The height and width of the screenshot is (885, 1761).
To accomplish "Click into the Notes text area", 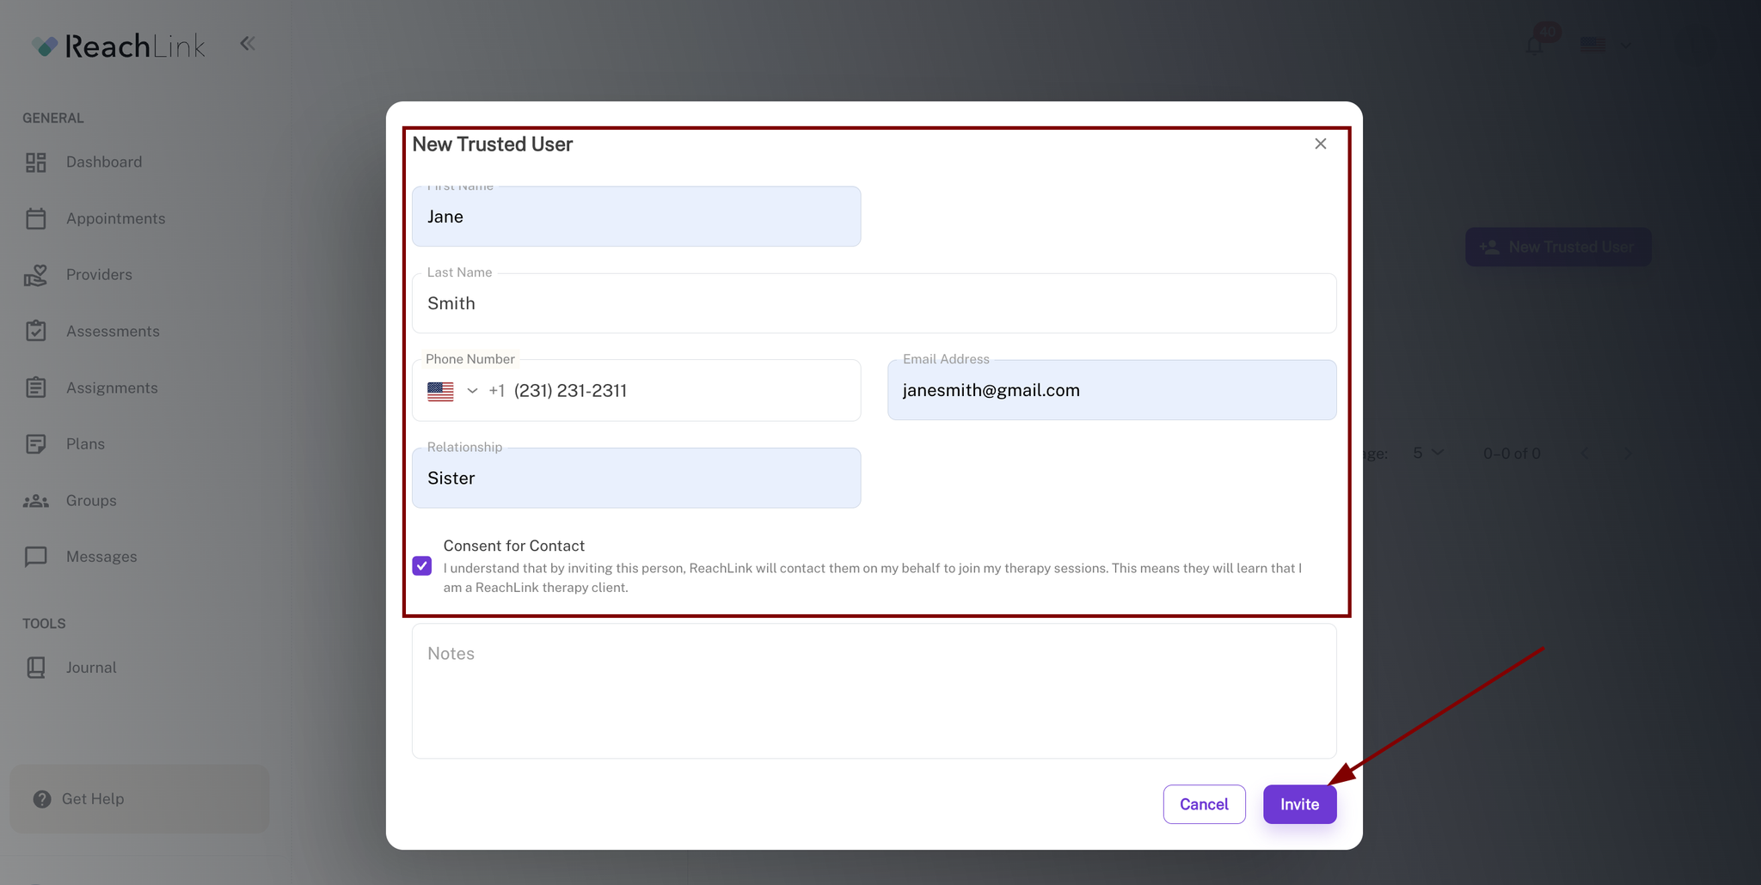I will pyautogui.click(x=874, y=691).
